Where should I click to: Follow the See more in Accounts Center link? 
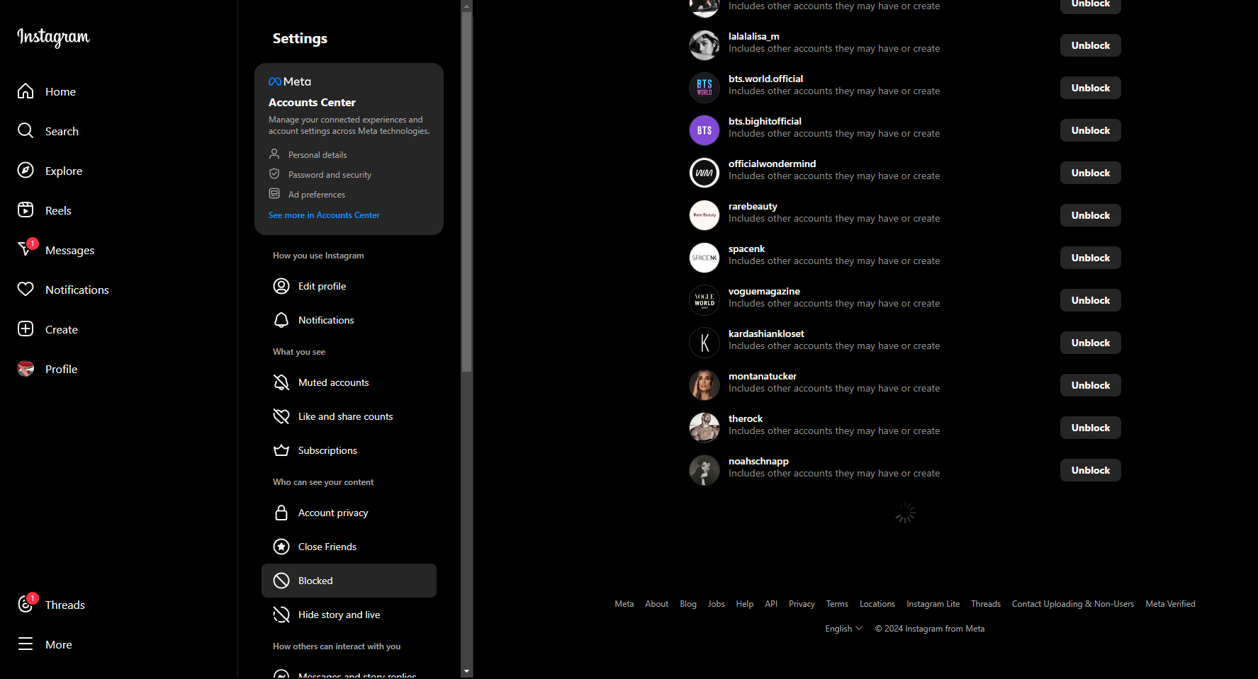[324, 215]
